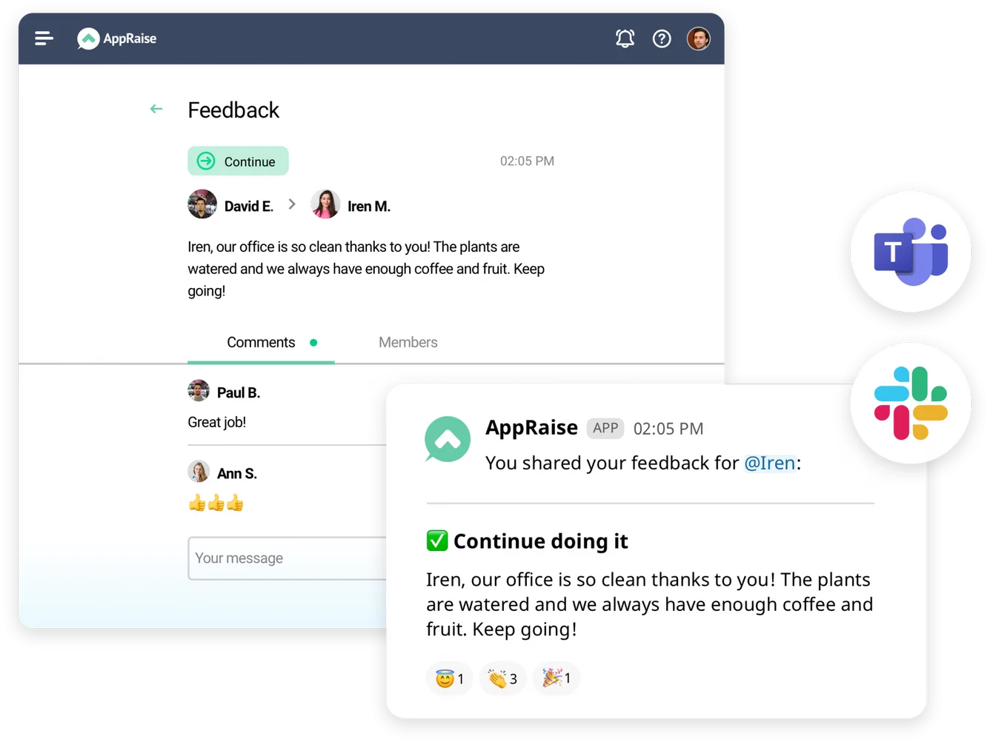Viewport: 990px width, 742px height.
Task: Open the user profile avatar in header
Action: 698,39
